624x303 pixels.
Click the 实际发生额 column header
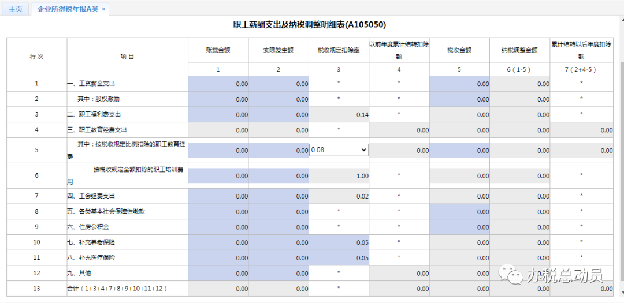pos(278,50)
